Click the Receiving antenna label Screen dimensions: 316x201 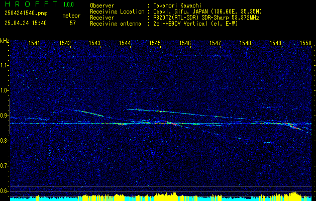tap(116, 24)
